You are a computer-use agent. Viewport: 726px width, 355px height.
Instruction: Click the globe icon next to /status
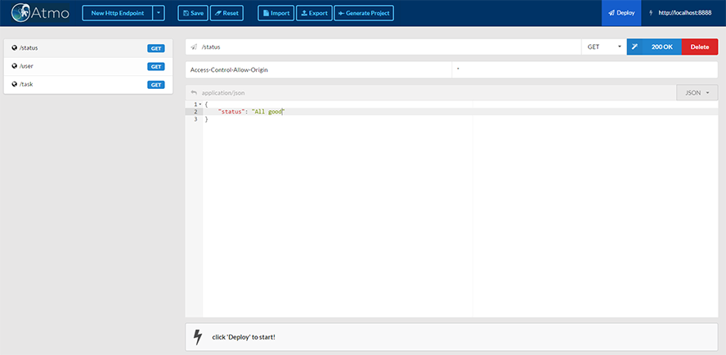pyautogui.click(x=15, y=47)
